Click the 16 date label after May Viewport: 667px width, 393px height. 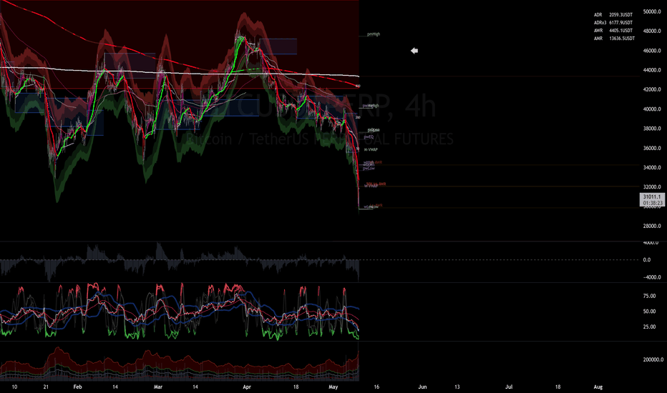coord(376,387)
